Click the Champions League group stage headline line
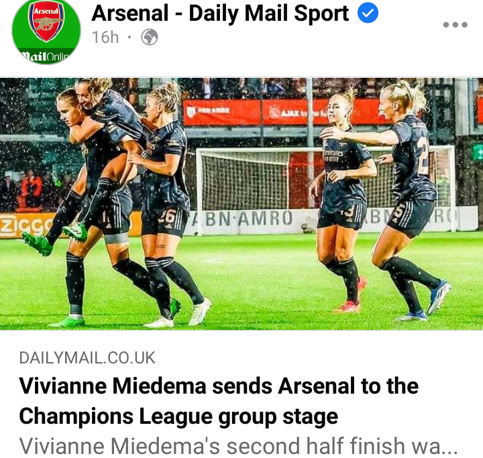This screenshot has width=483, height=458. coord(178,416)
